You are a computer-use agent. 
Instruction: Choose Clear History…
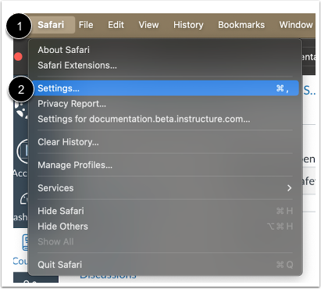(165, 142)
